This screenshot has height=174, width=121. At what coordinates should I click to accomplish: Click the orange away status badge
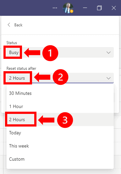[72, 11]
